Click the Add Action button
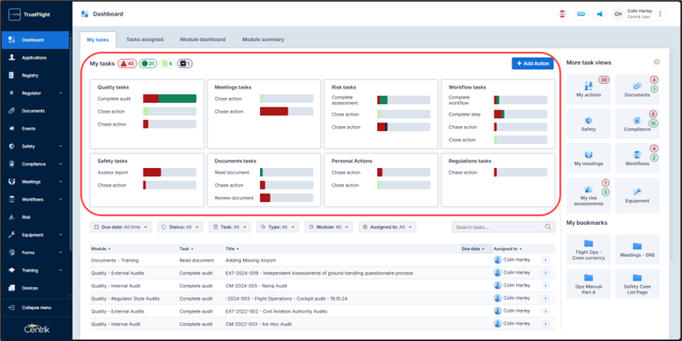The height and width of the screenshot is (341, 682). (532, 63)
